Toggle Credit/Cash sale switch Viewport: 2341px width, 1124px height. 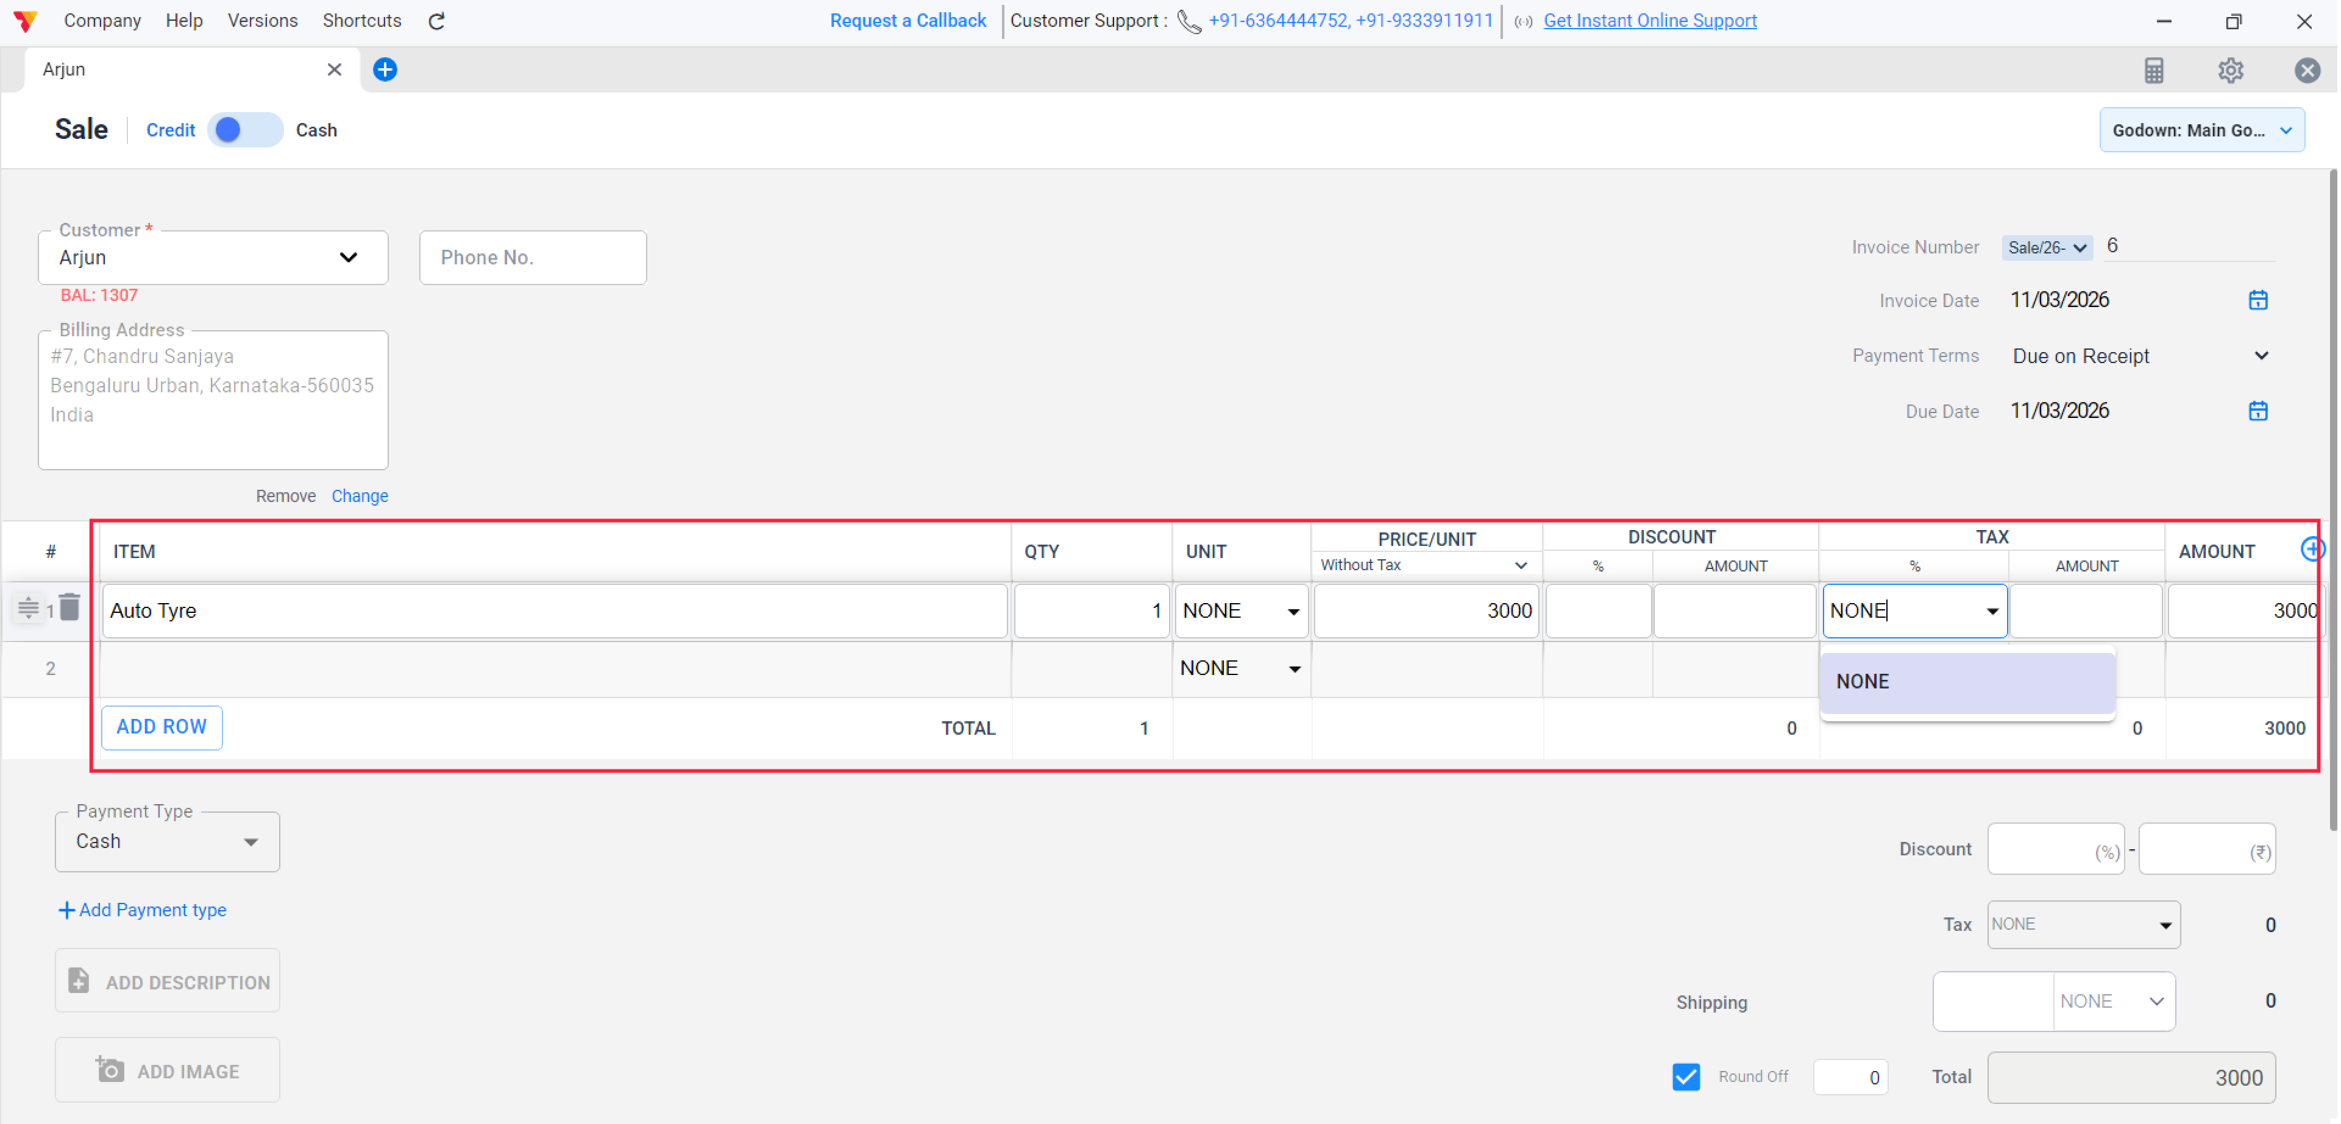(244, 130)
